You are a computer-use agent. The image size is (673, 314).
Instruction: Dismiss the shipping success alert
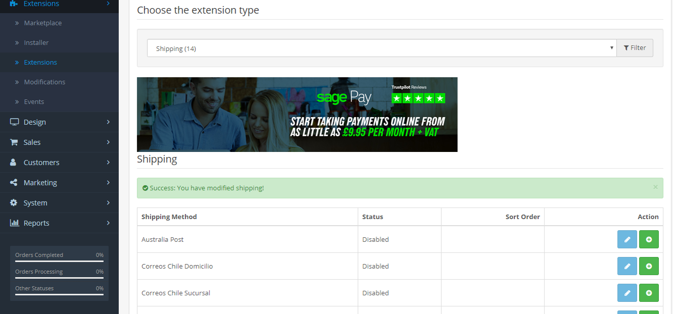click(x=655, y=187)
